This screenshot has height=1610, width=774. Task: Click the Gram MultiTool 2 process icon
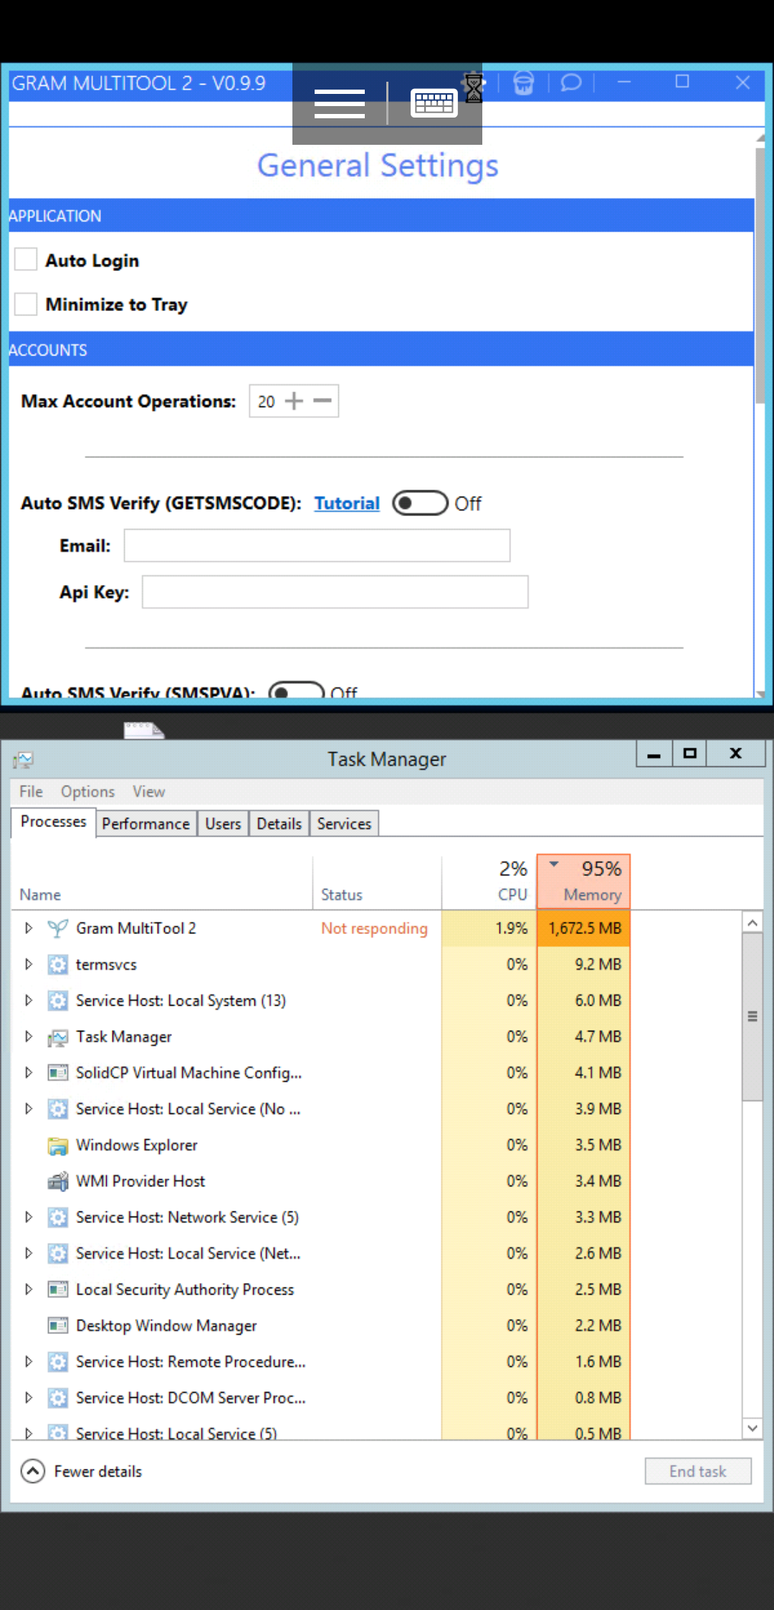58,928
